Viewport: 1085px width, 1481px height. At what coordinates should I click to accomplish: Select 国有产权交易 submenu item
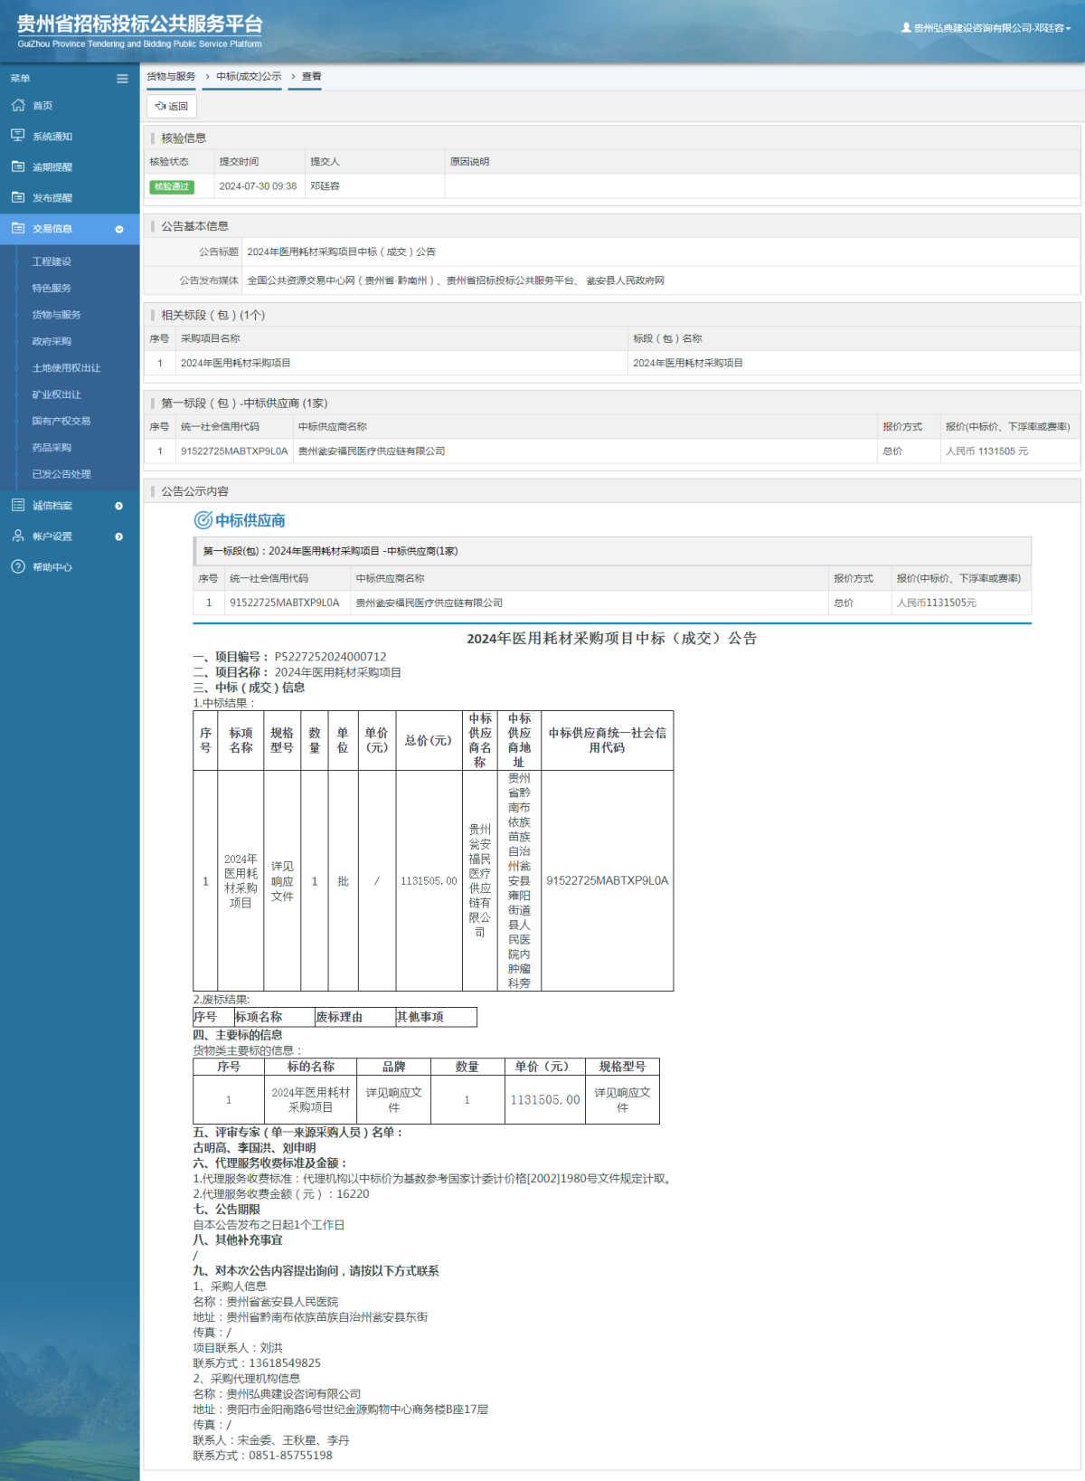tap(61, 421)
